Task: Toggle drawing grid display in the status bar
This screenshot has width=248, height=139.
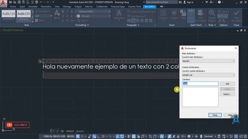Action: (x=78, y=136)
